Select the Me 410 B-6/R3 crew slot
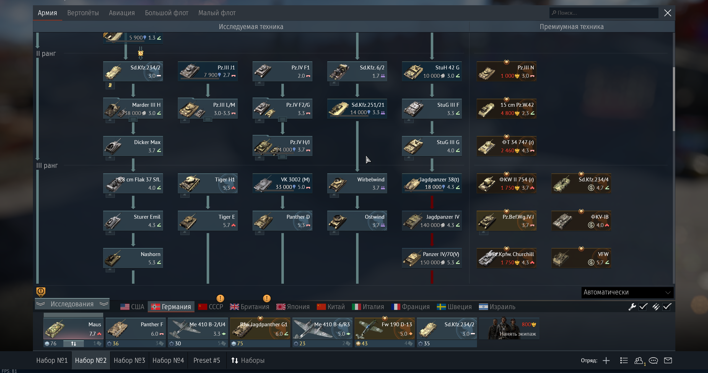 pos(322,329)
